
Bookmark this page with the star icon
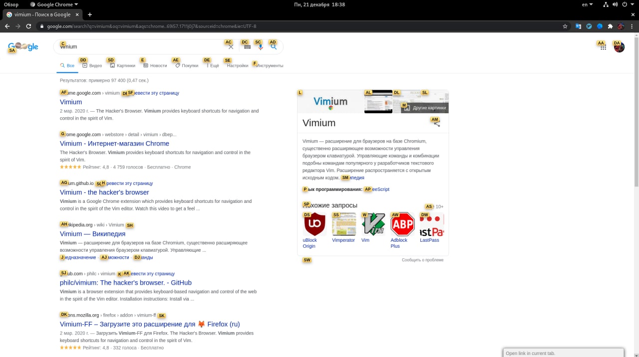point(565,26)
